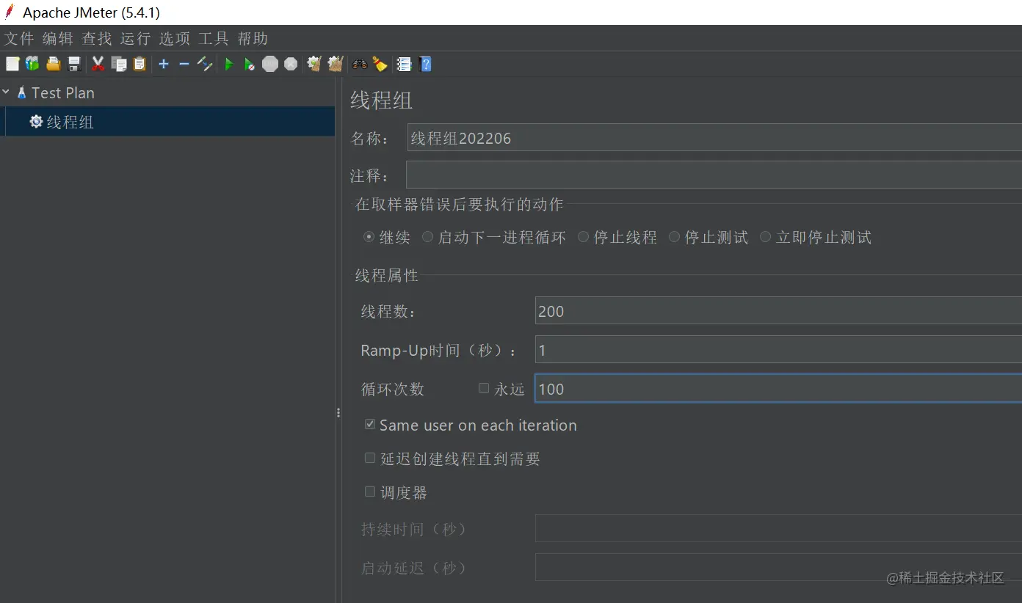Image resolution: width=1022 pixels, height=603 pixels.
Task: Collapse all tree nodes with minus icon
Action: (x=184, y=65)
